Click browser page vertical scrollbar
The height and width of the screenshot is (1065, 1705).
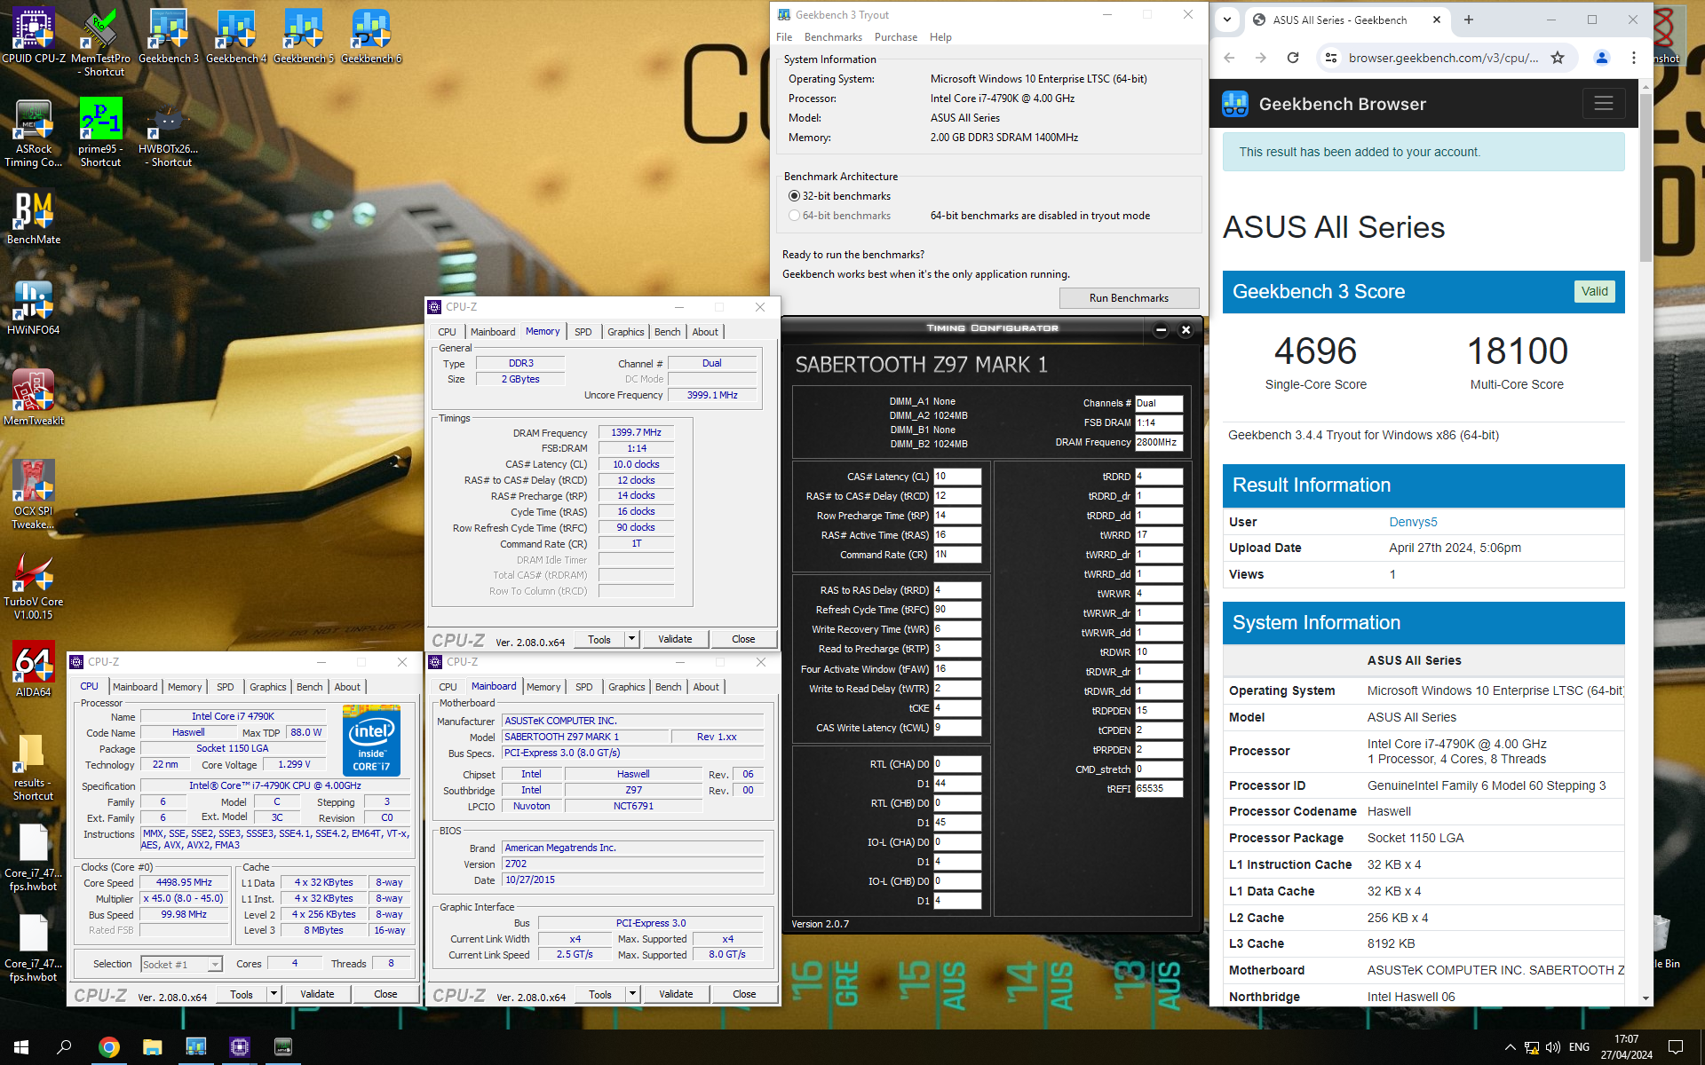[x=1646, y=177]
